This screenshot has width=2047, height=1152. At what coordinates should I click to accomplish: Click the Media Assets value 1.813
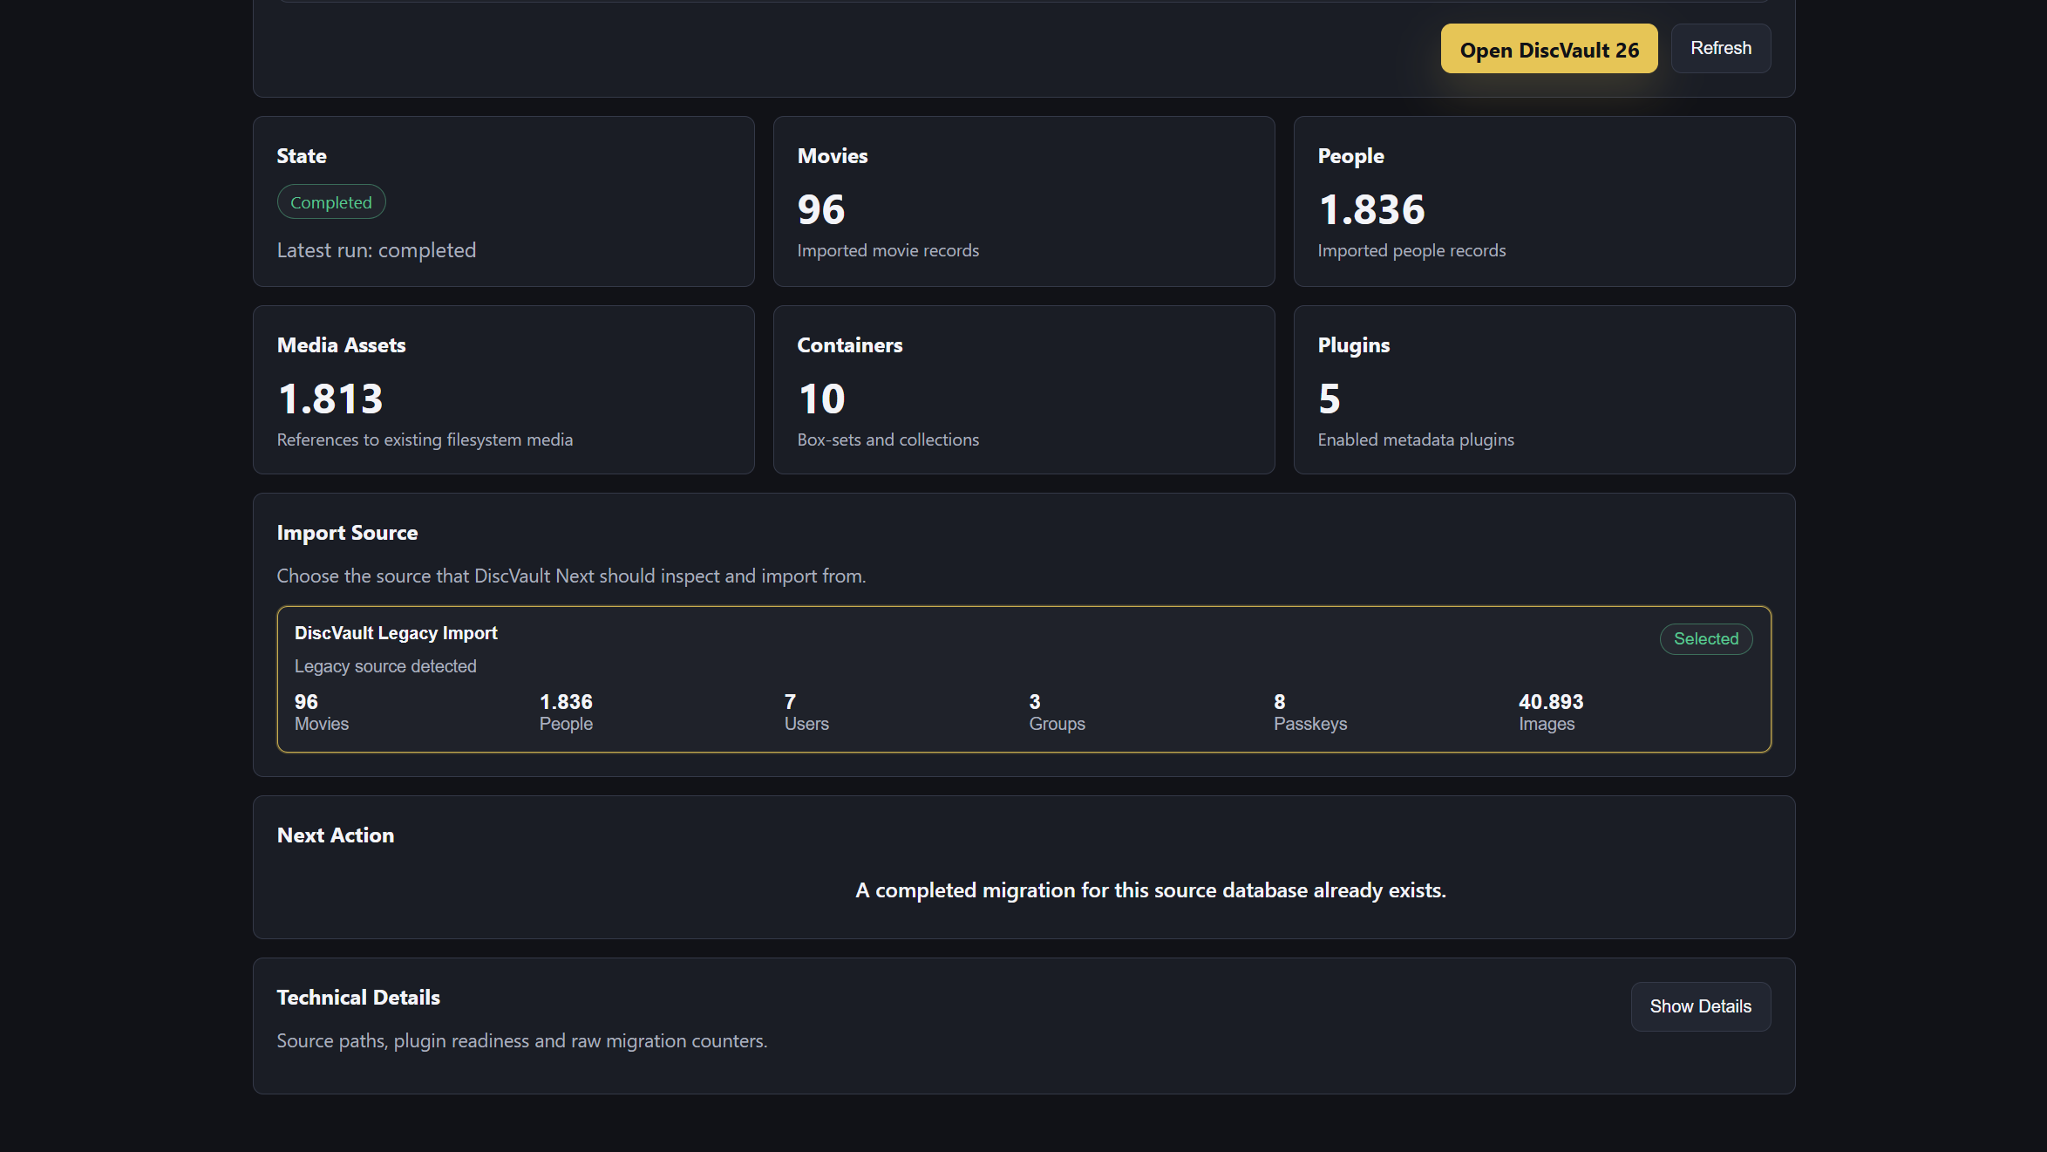point(330,399)
